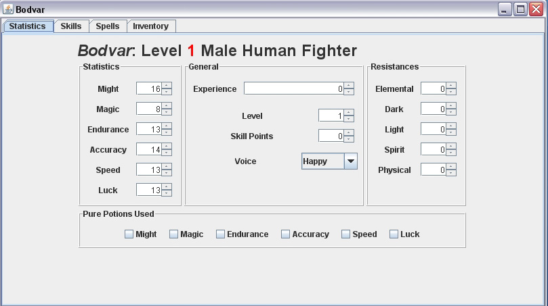Decrease Magic stat with down arrow
Image resolution: width=548 pixels, height=306 pixels.
click(167, 112)
